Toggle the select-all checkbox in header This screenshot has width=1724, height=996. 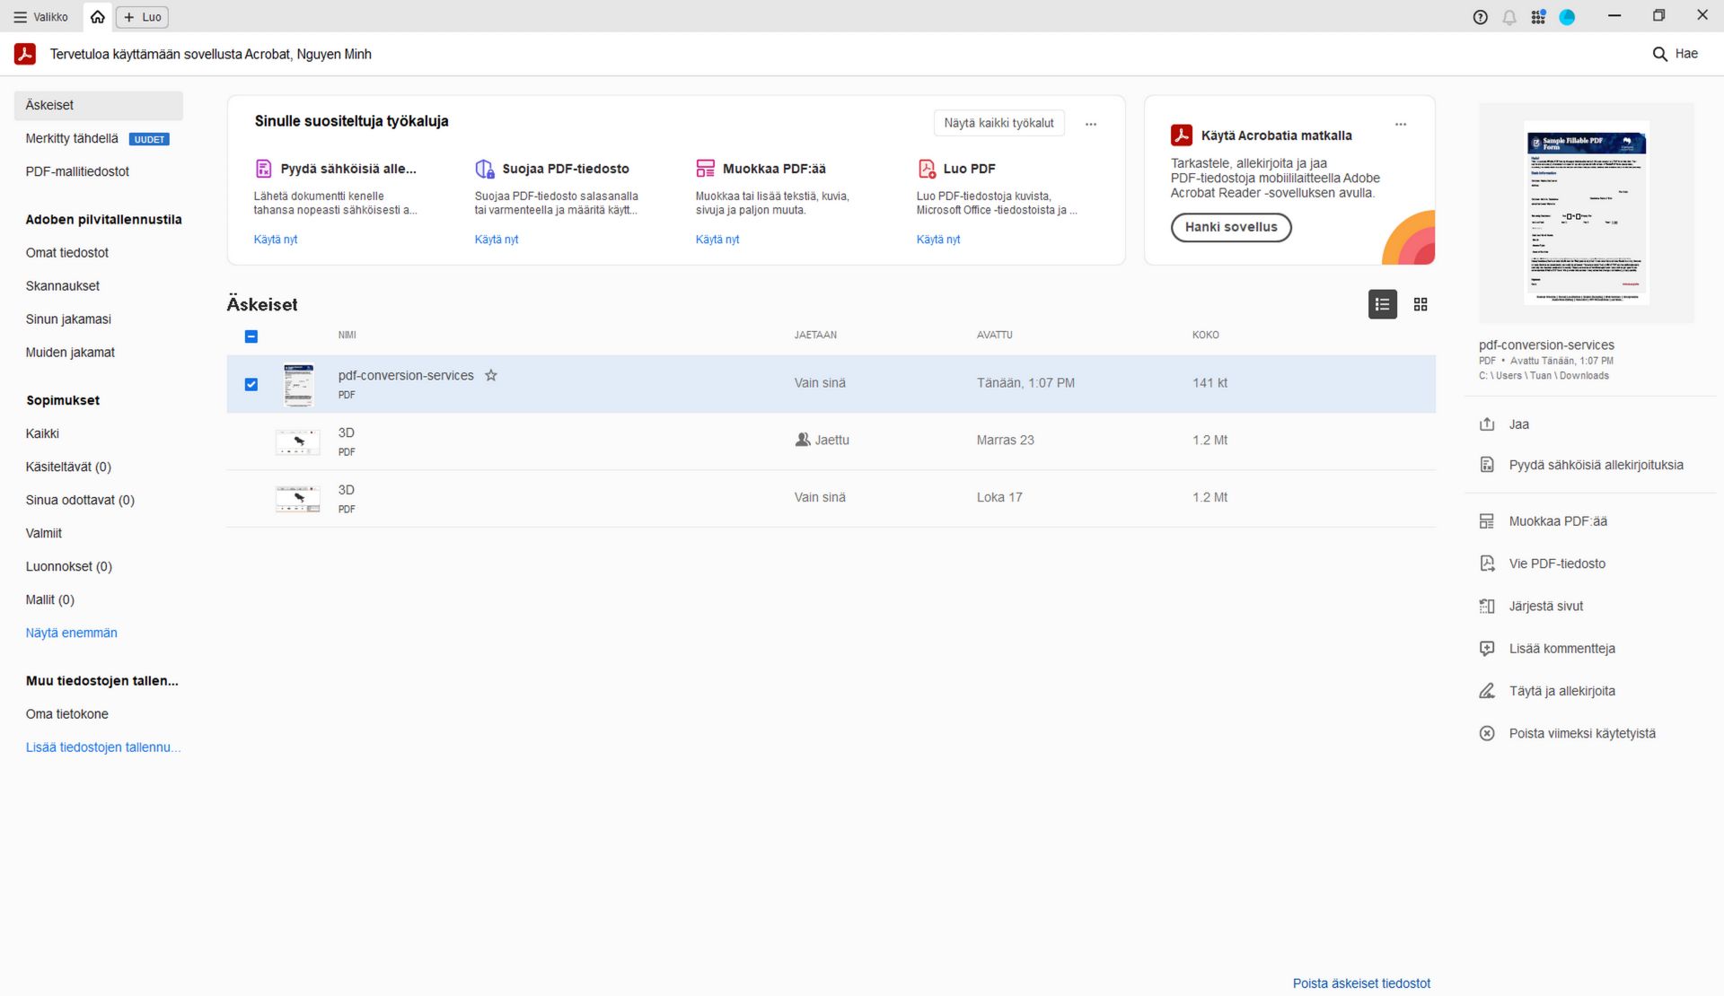(x=251, y=336)
